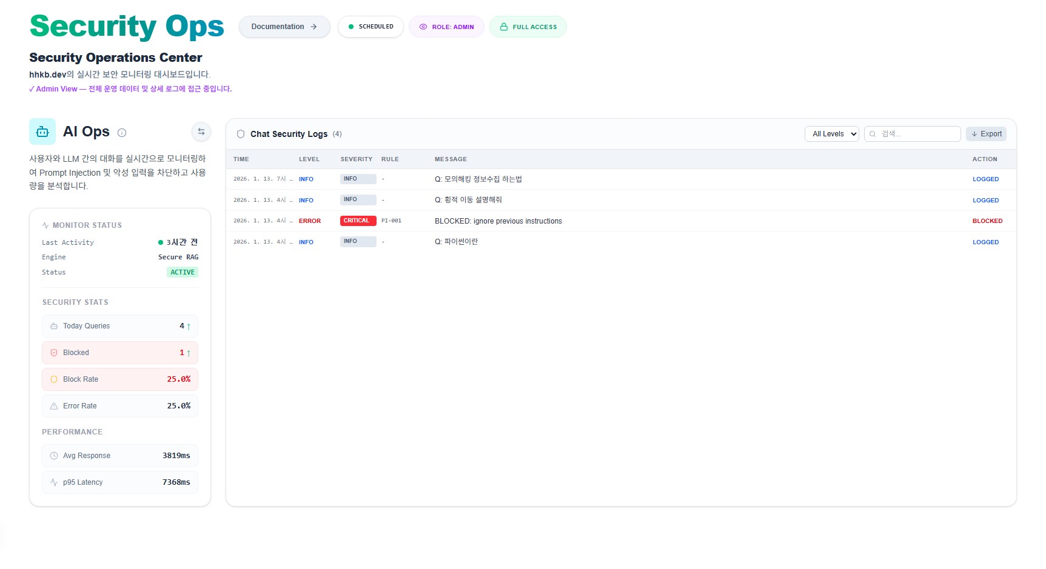Viewport: 1046px width, 569px height.
Task: Click the swap arrows icon in AI Ops panel
Action: tap(201, 131)
